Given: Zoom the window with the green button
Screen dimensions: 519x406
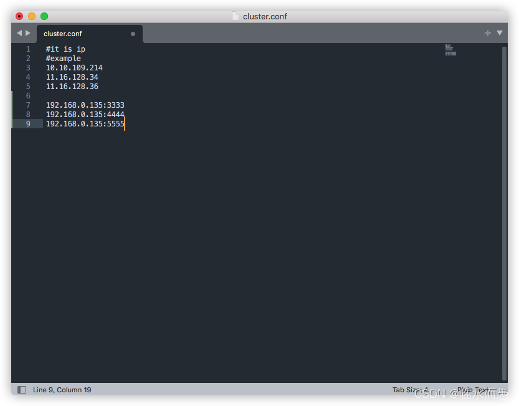Looking at the screenshot, I should [x=44, y=16].
